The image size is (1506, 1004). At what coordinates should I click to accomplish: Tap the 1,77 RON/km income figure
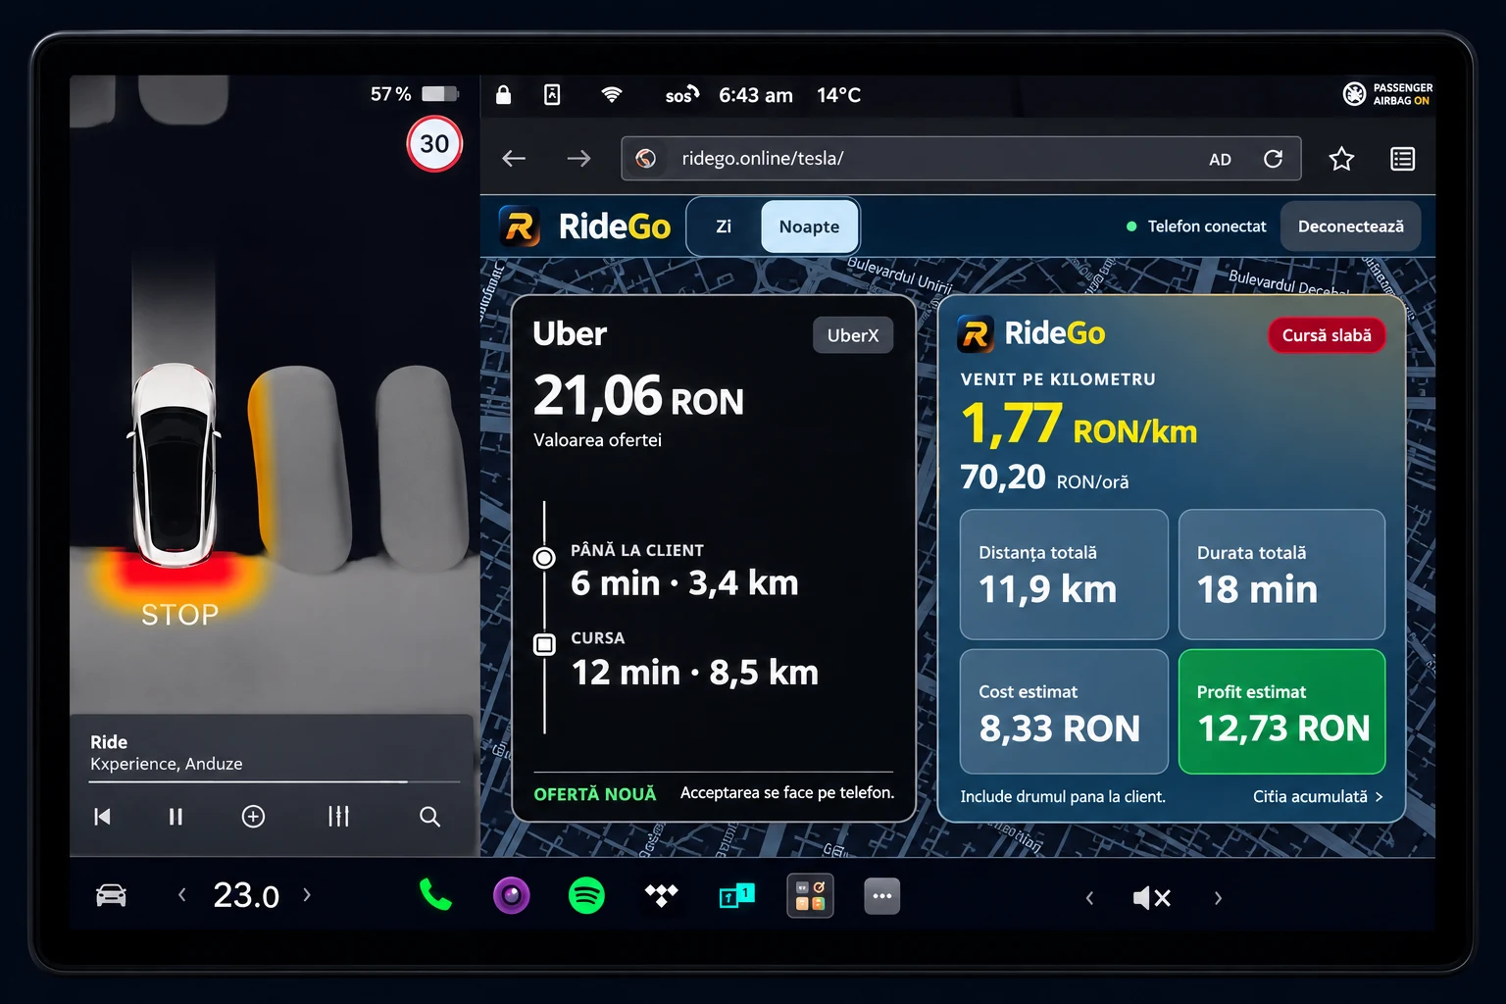click(x=1079, y=425)
